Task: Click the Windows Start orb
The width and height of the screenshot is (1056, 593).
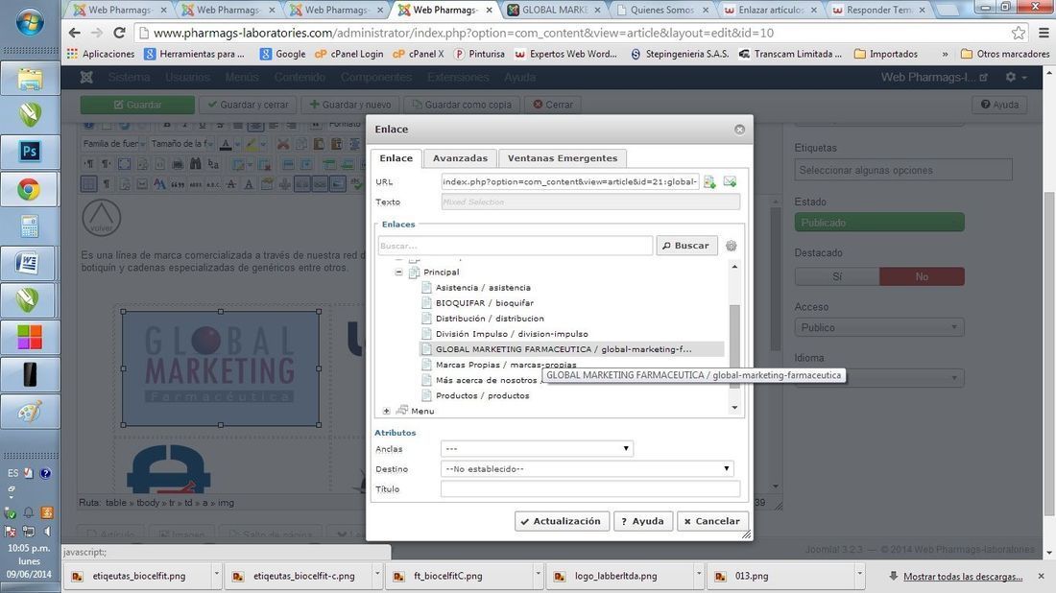Action: 30,22
